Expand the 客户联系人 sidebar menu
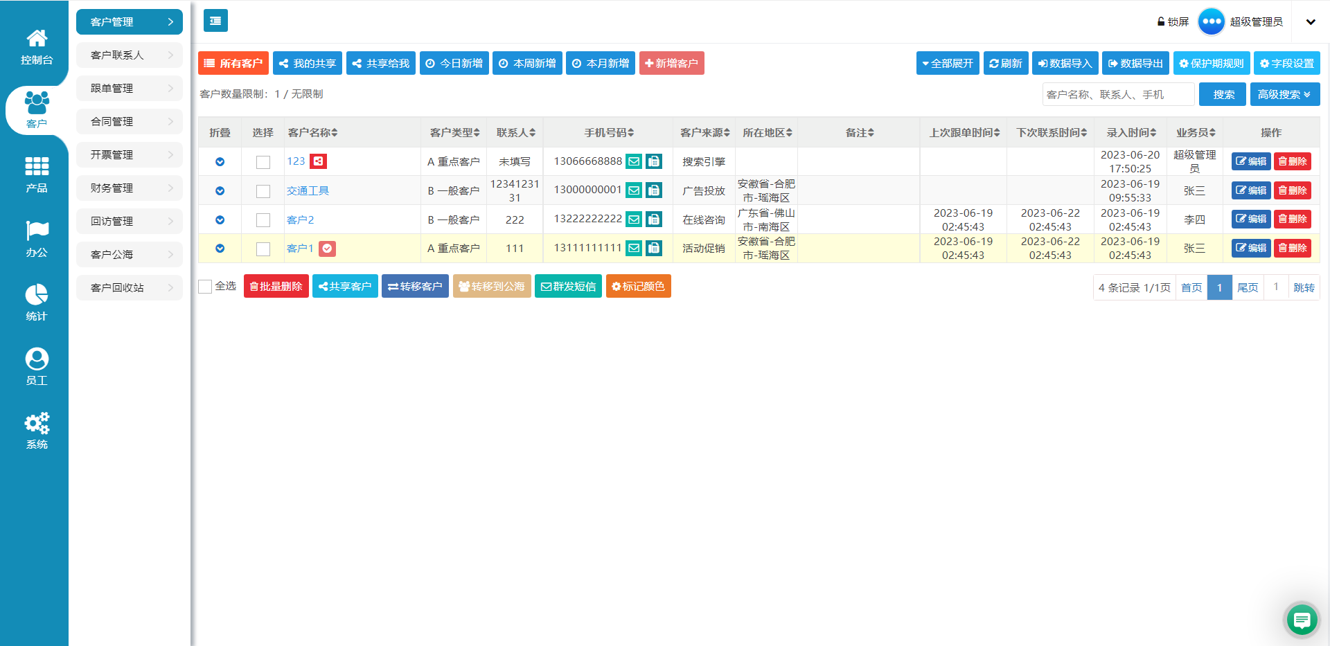Viewport: 1330px width, 646px height. click(130, 55)
